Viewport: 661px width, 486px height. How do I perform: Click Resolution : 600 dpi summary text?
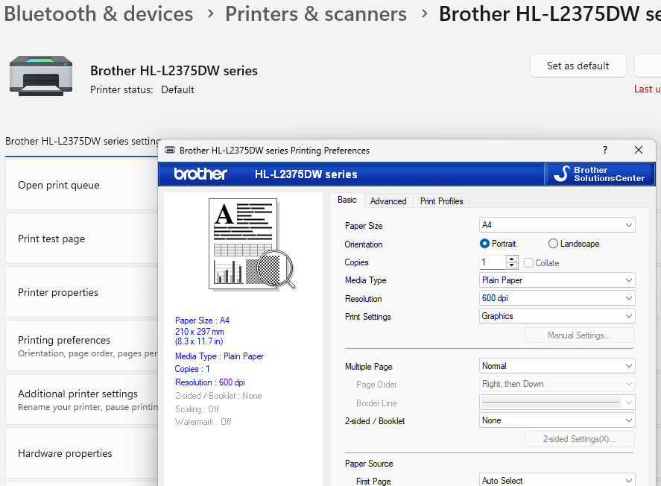coord(210,382)
